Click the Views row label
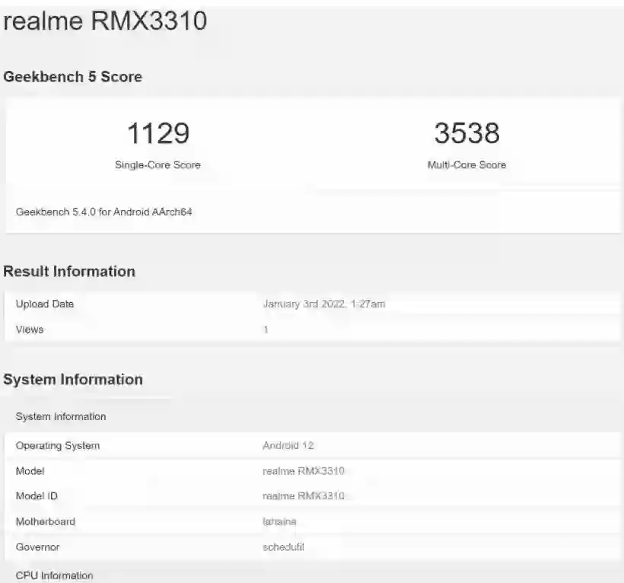Image resolution: width=624 pixels, height=583 pixels. point(30,330)
